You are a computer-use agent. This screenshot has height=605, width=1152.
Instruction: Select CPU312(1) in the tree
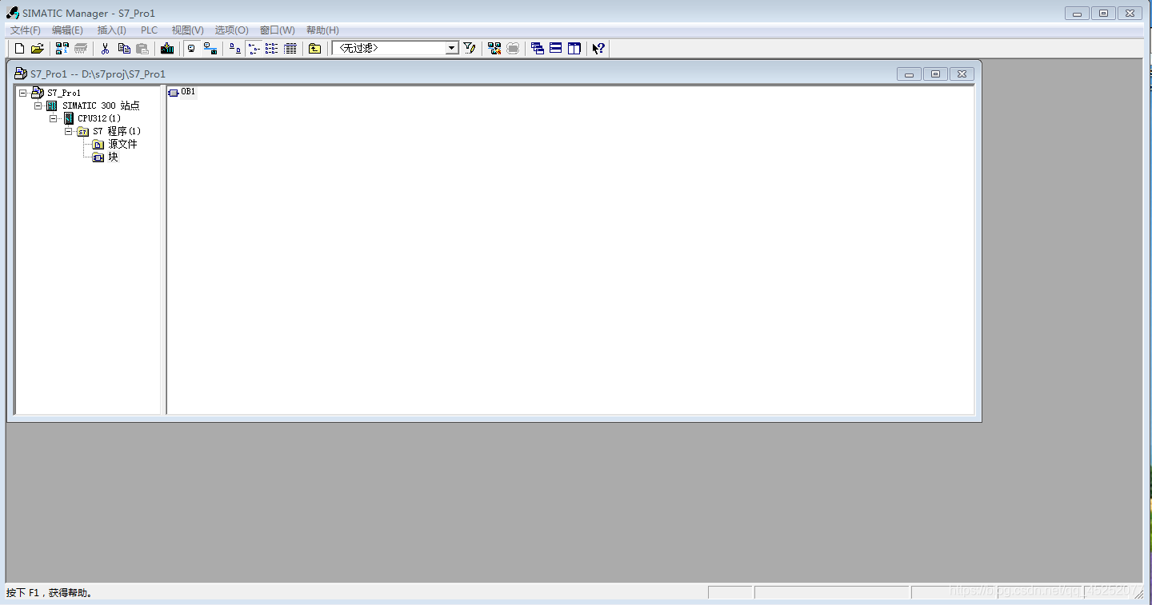coord(99,118)
